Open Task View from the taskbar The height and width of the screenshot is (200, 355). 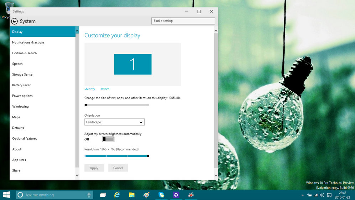tap(103, 195)
